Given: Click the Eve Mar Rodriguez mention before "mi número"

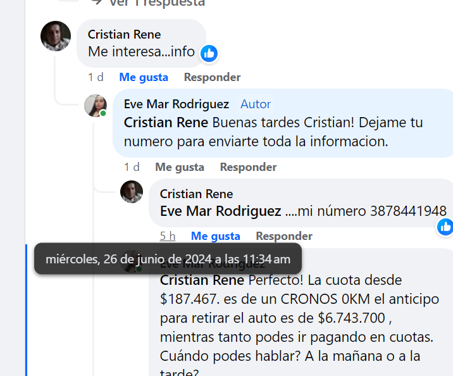Looking at the screenshot, I should pyautogui.click(x=220, y=211).
